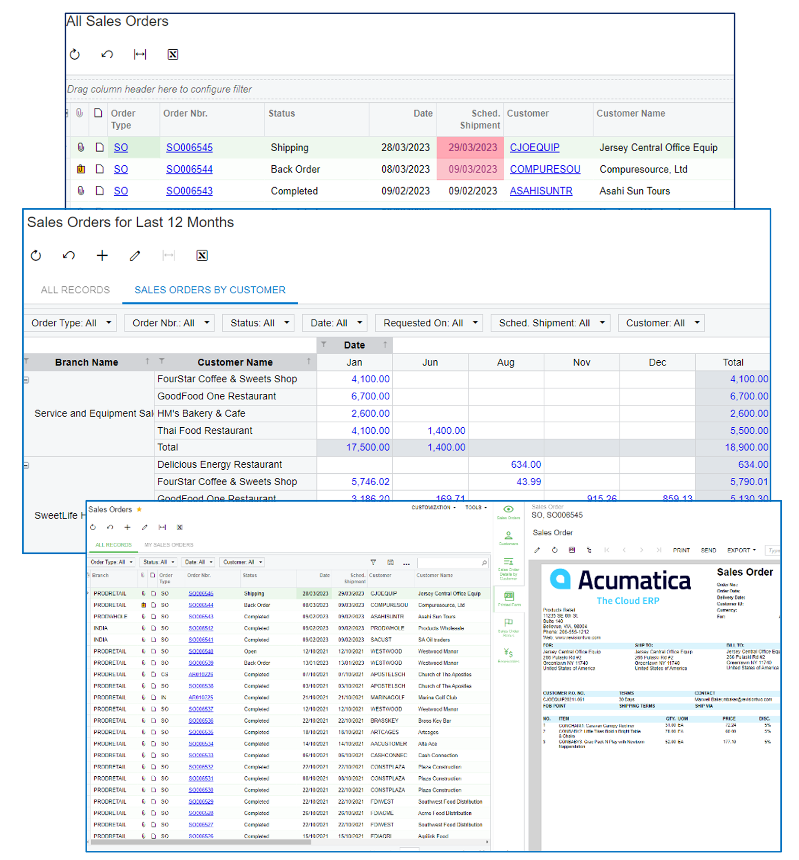Add new record in Sales Orders for Last 12 Months
Viewport: 799px width, 860px height.
pos(102,255)
